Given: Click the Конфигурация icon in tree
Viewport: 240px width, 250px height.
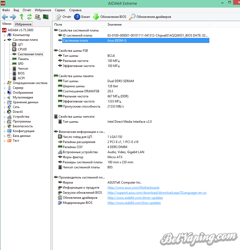Looking at the screenshot, I should click(x=9, y=131).
